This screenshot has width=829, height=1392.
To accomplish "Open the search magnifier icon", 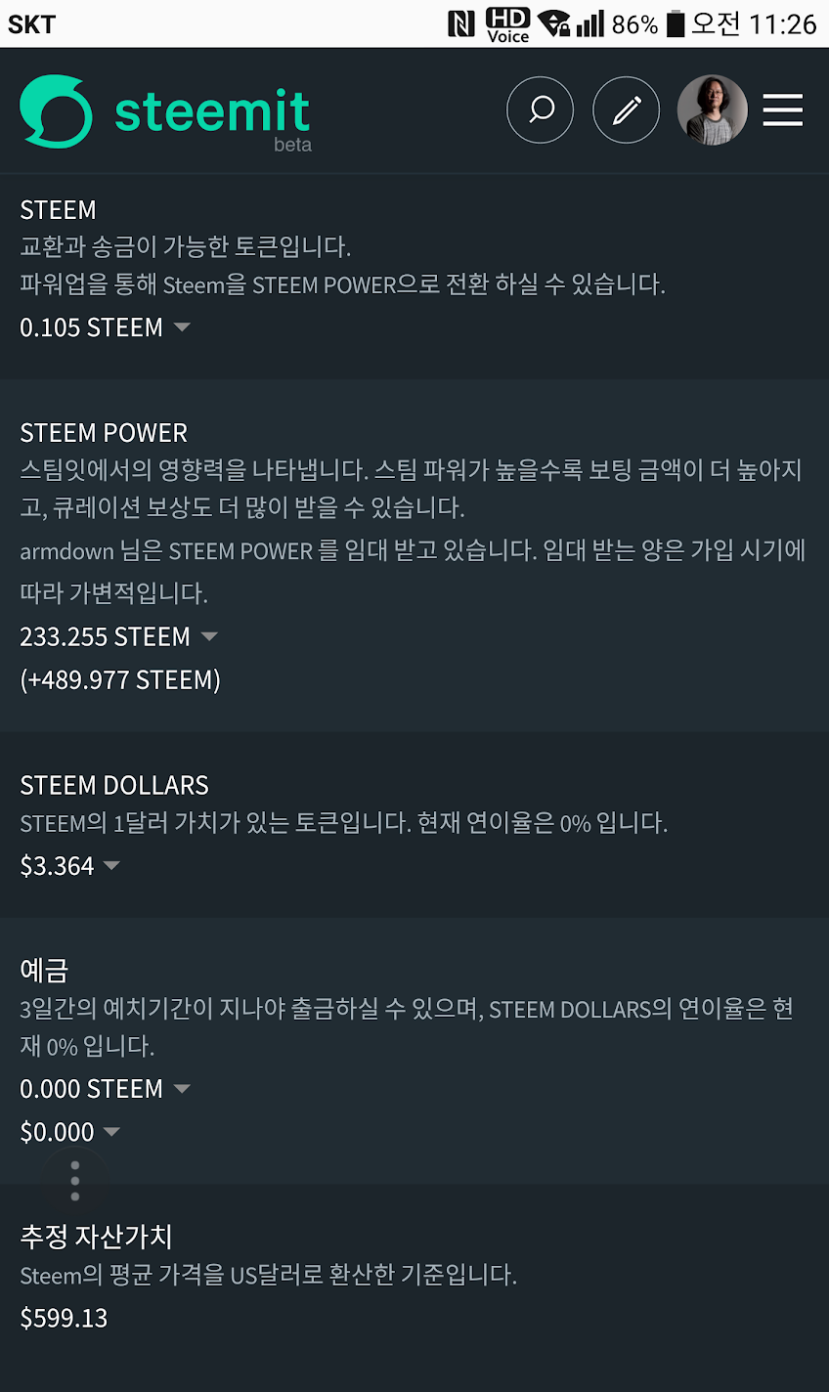I will click(x=540, y=110).
